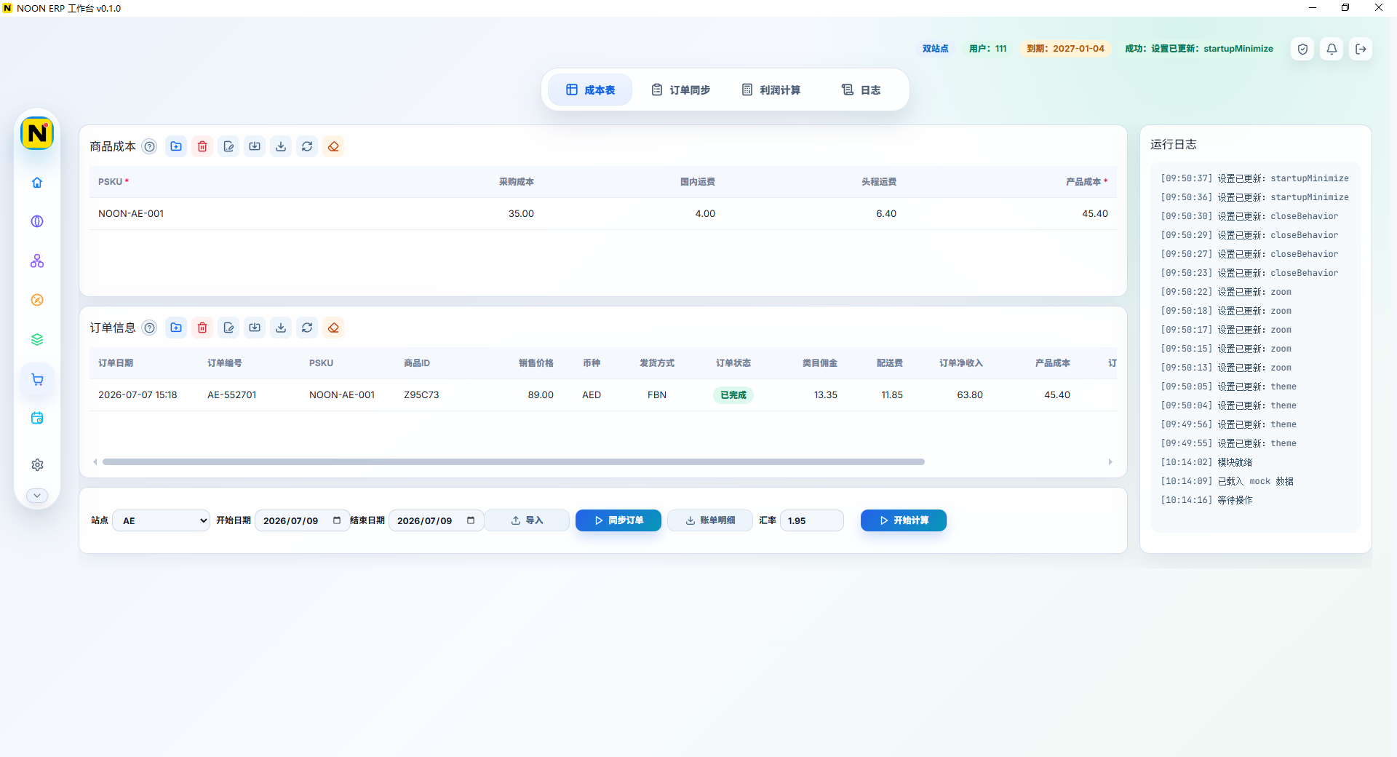Image resolution: width=1397 pixels, height=757 pixels.
Task: Click orange eraser icon in 订单信息 toolbar
Action: point(333,328)
